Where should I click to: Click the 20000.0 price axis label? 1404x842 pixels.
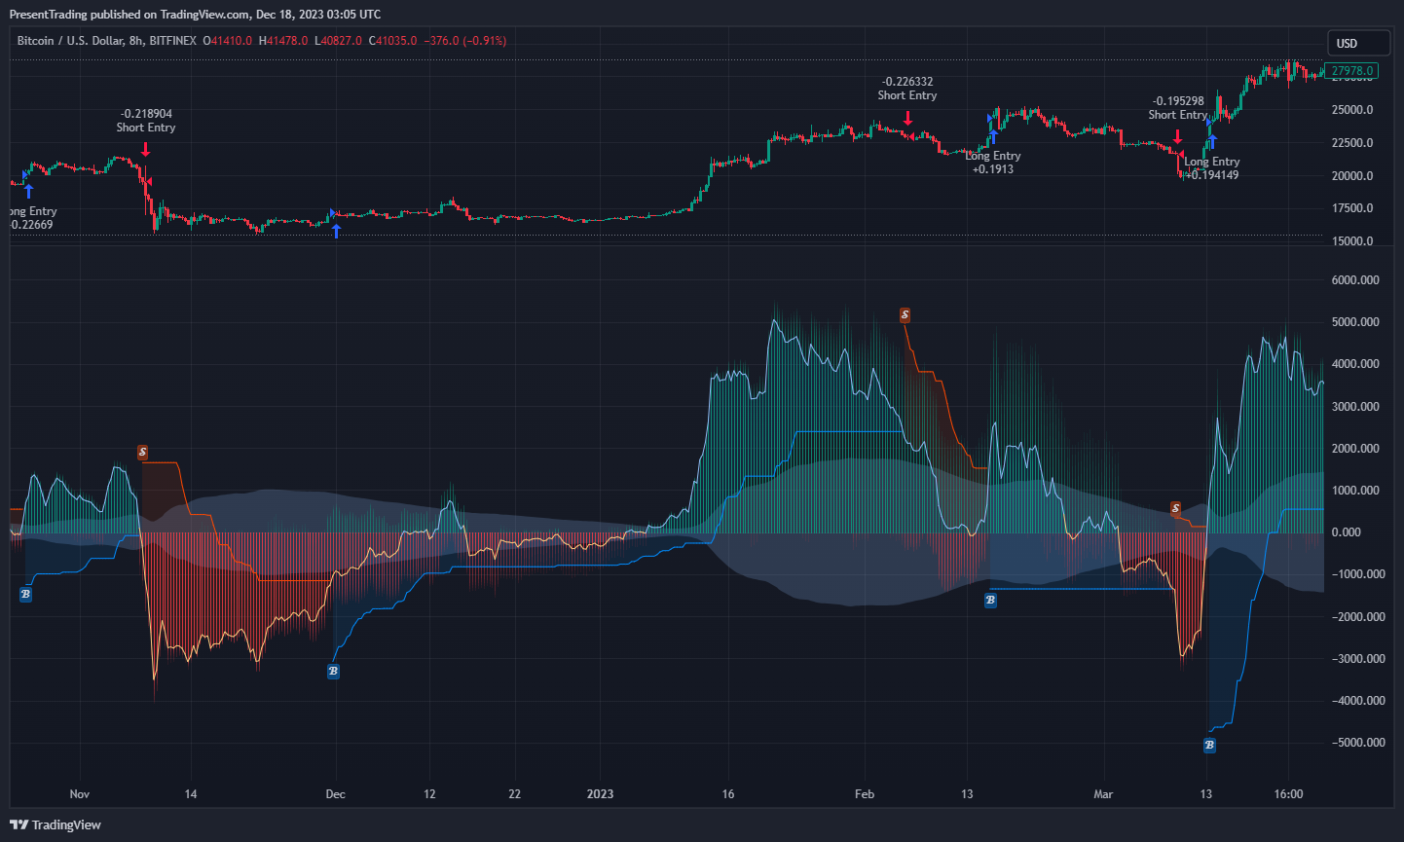point(1352,176)
